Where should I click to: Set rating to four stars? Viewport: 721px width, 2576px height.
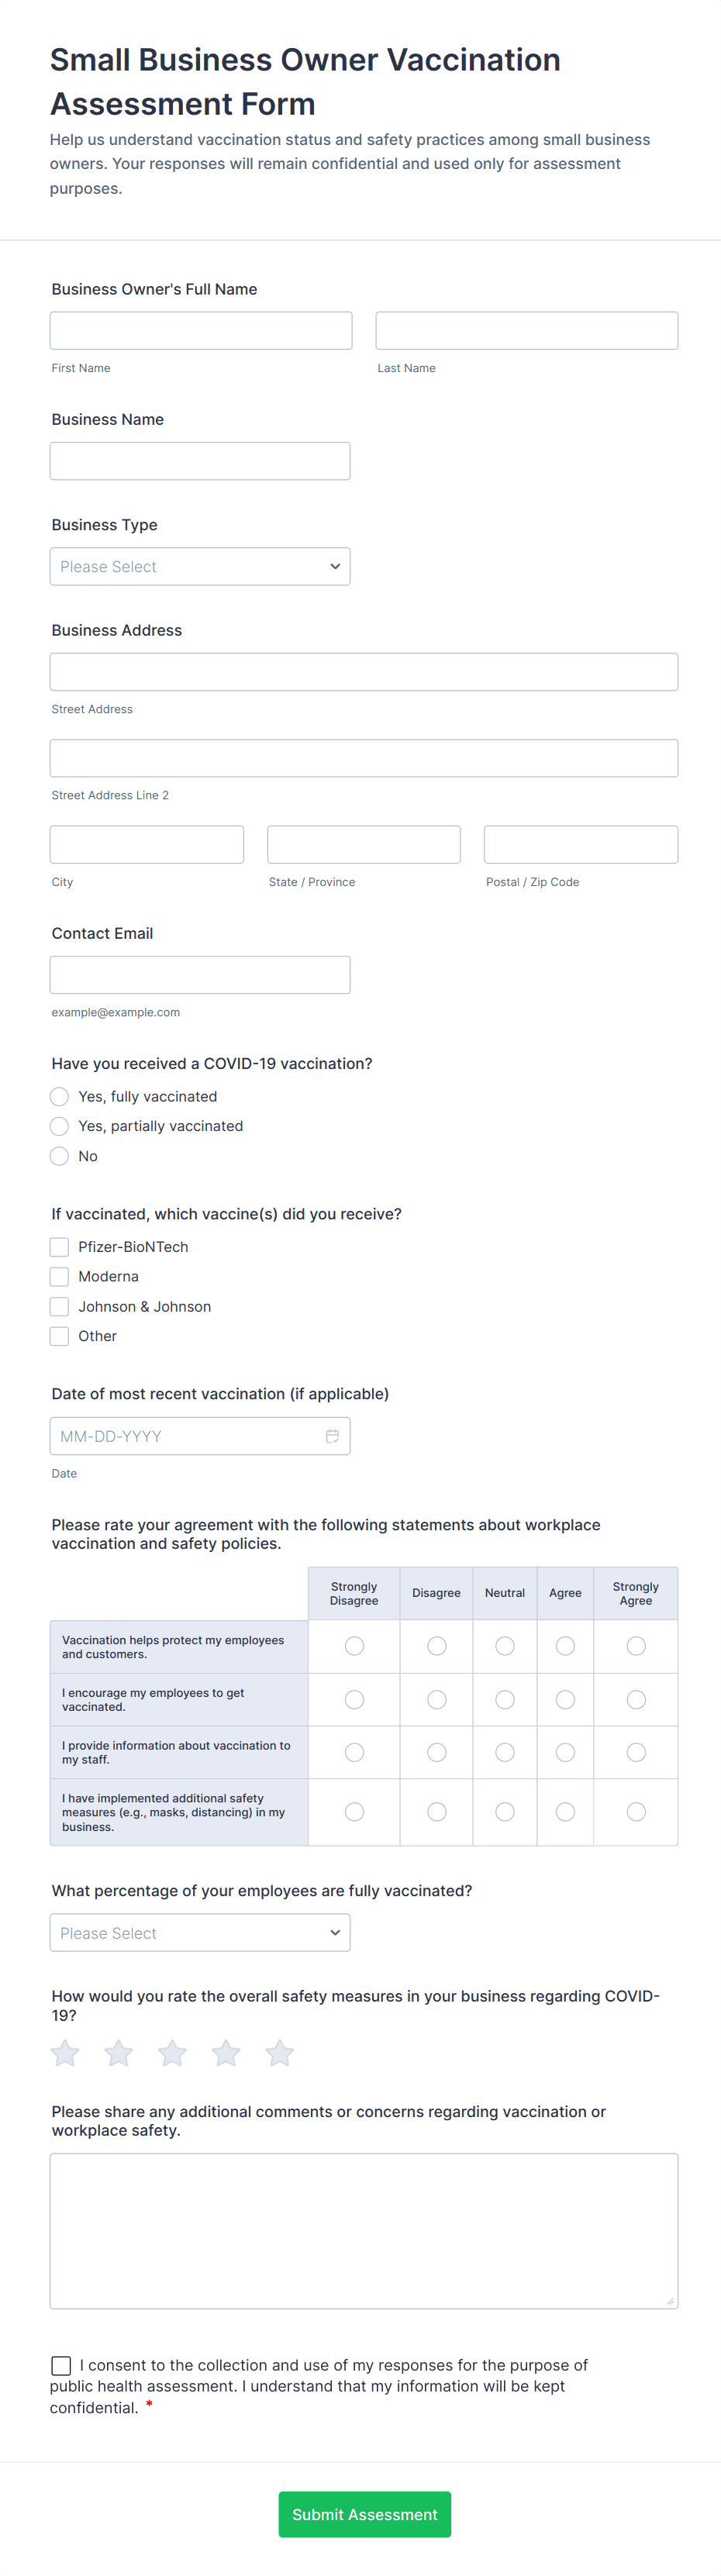tap(226, 2053)
